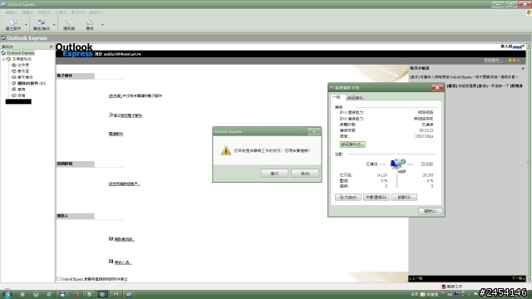Click the floppy disk icon in the taskbar
The height and width of the screenshot is (299, 532).
[x=62, y=294]
